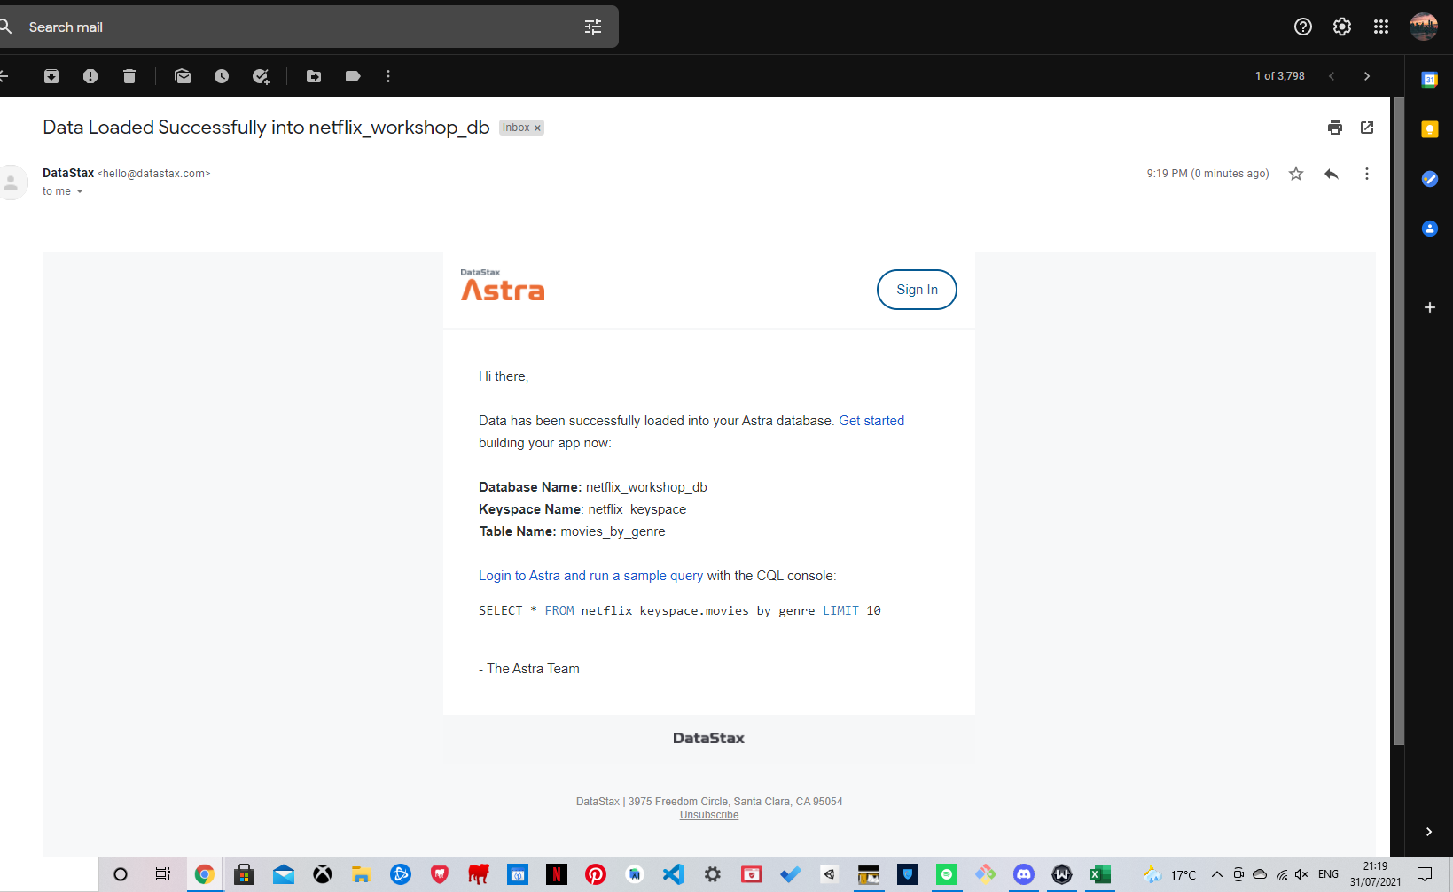
Task: Click the Sign In button
Action: (x=917, y=290)
